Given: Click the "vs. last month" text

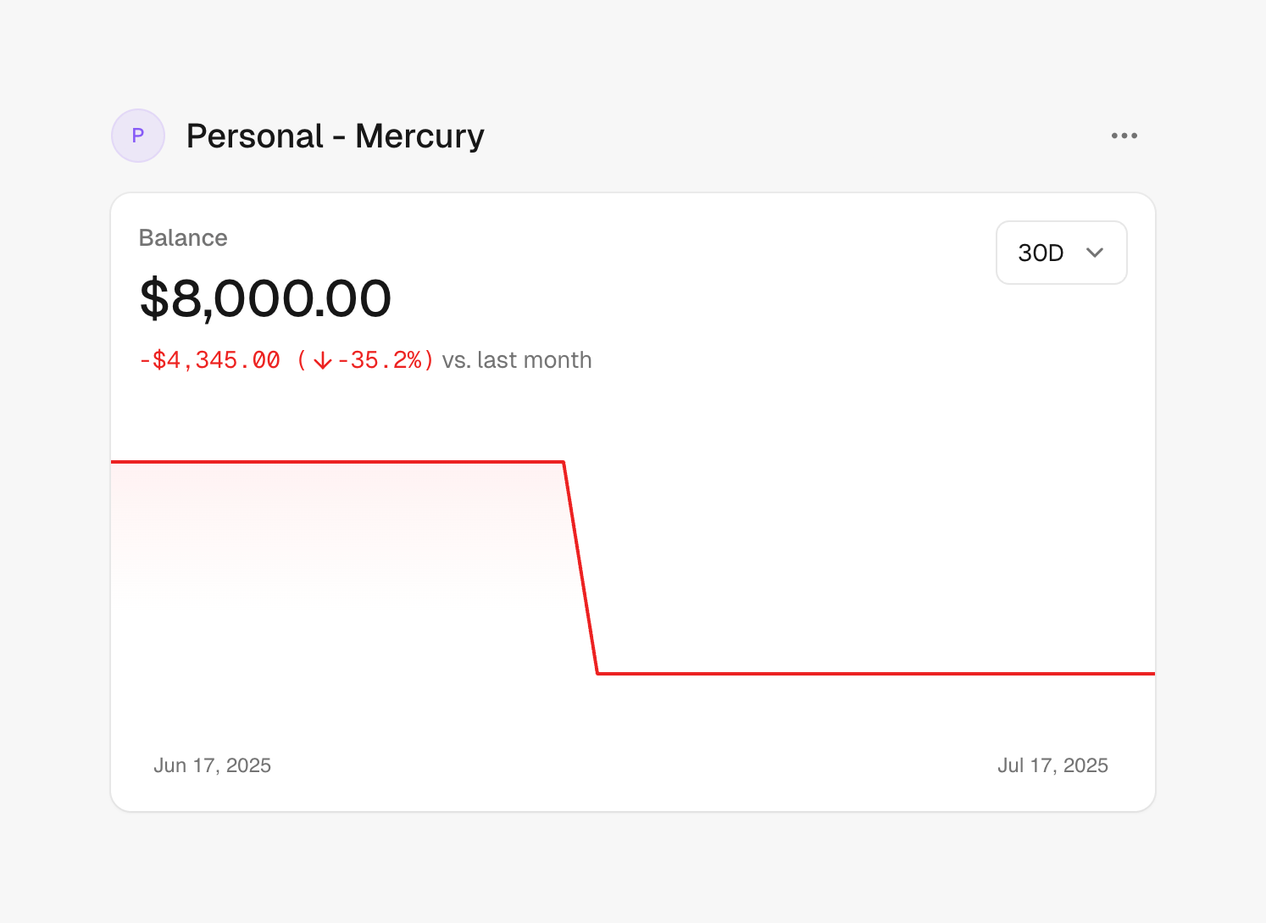Looking at the screenshot, I should [x=517, y=360].
